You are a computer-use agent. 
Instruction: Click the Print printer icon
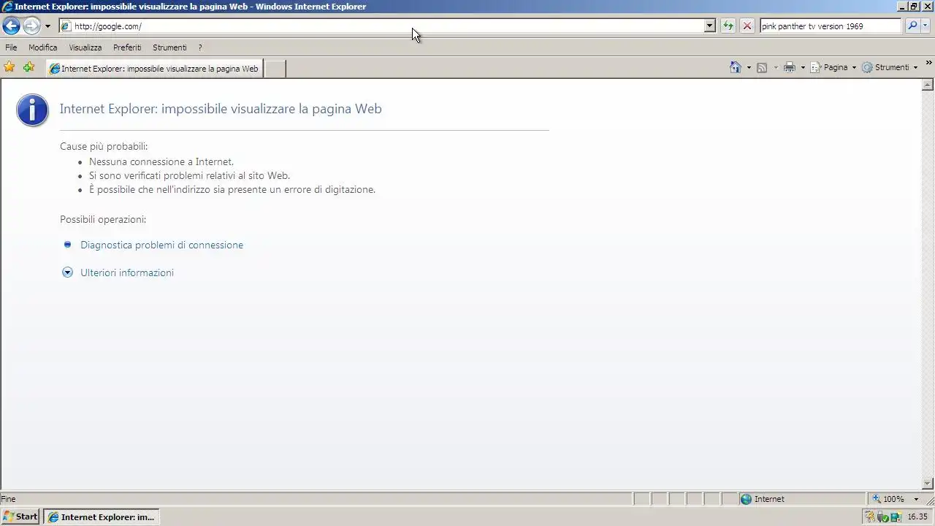click(790, 67)
